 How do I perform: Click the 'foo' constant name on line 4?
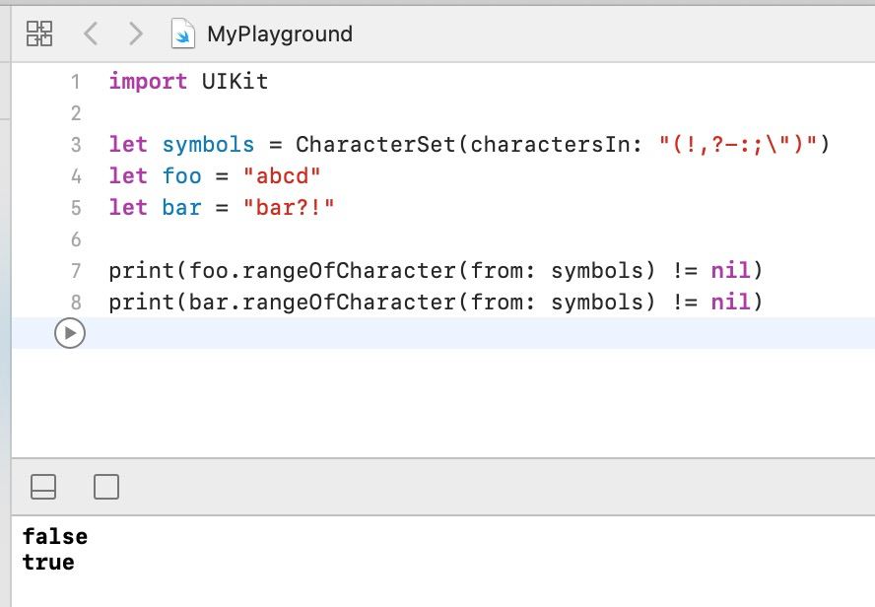coord(182,175)
